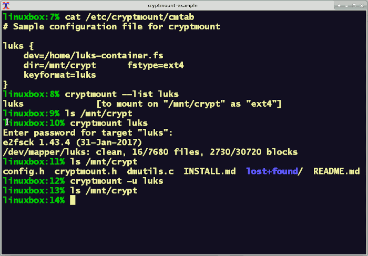368x256 pixels.
Task: Click the 'Enter password for target' line
Action: tap(88, 133)
